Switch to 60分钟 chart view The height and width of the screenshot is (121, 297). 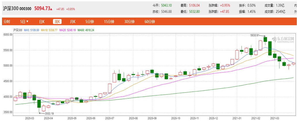pyautogui.click(x=150, y=22)
